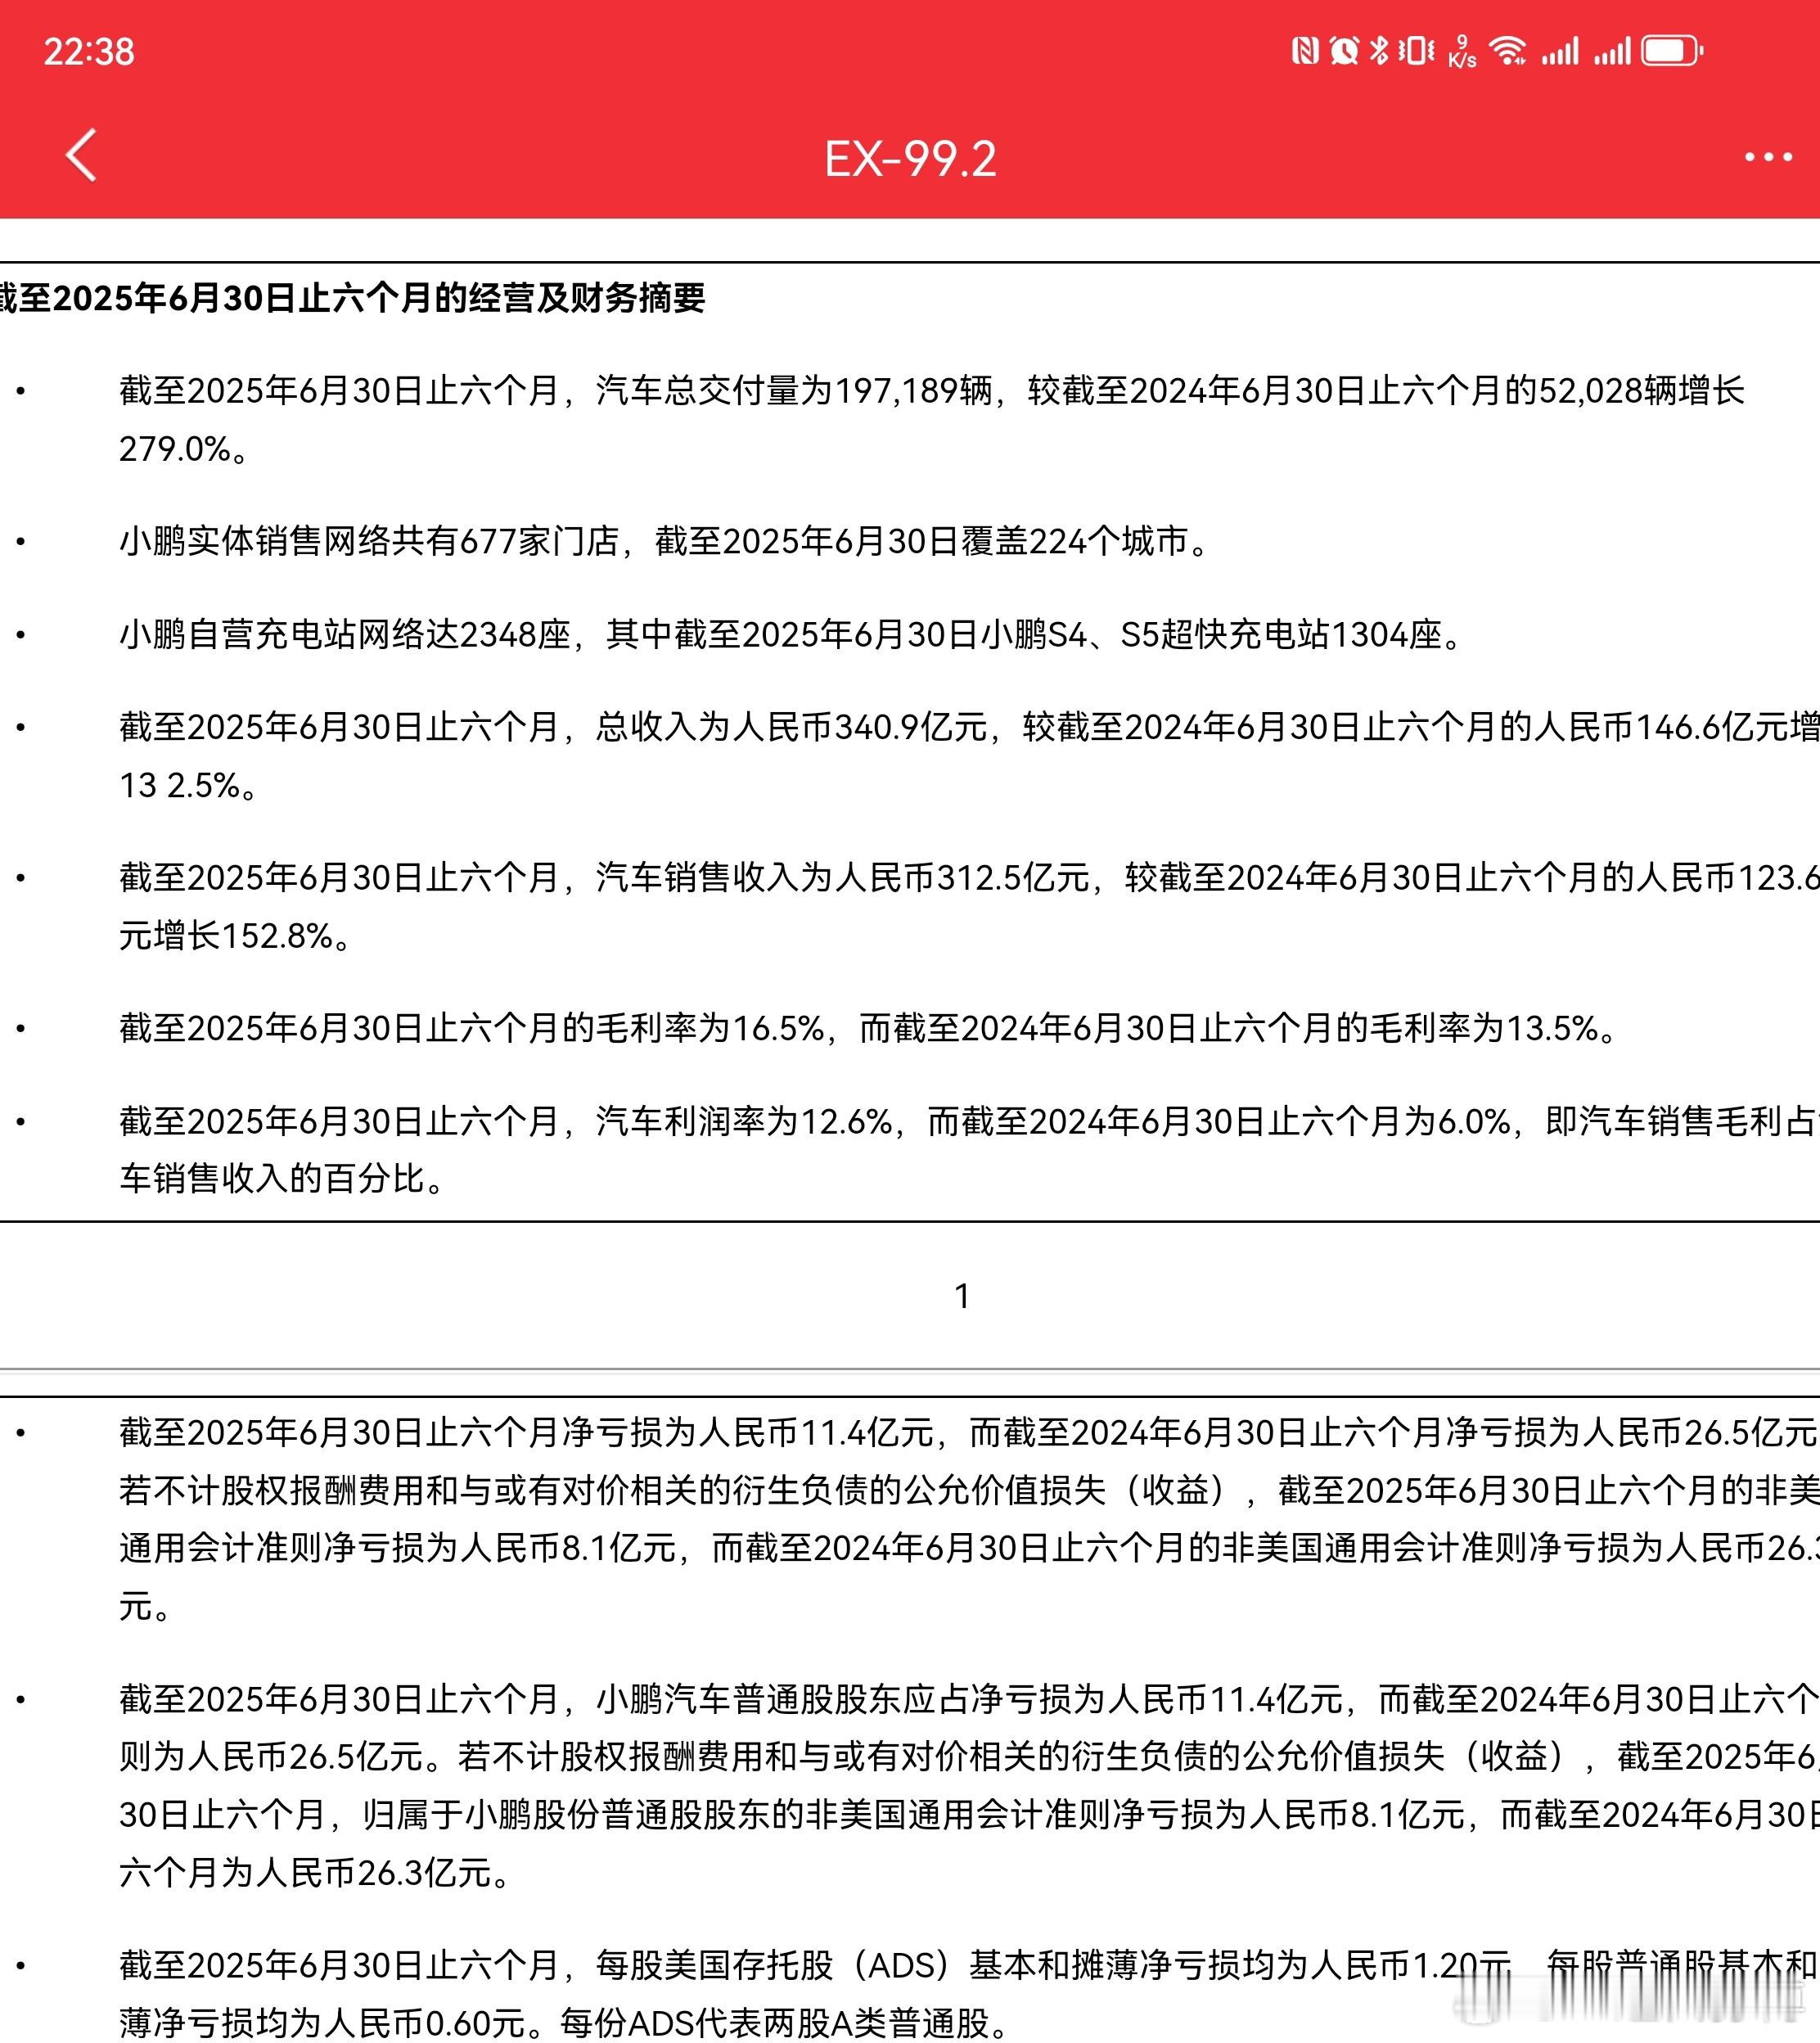Select the text 元增长152.8%
The image size is (1820, 2043).
[x=226, y=937]
